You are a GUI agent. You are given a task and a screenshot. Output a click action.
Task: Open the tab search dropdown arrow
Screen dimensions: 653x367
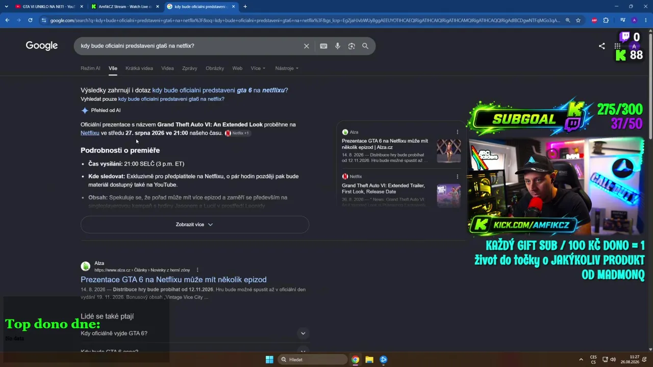click(6, 7)
